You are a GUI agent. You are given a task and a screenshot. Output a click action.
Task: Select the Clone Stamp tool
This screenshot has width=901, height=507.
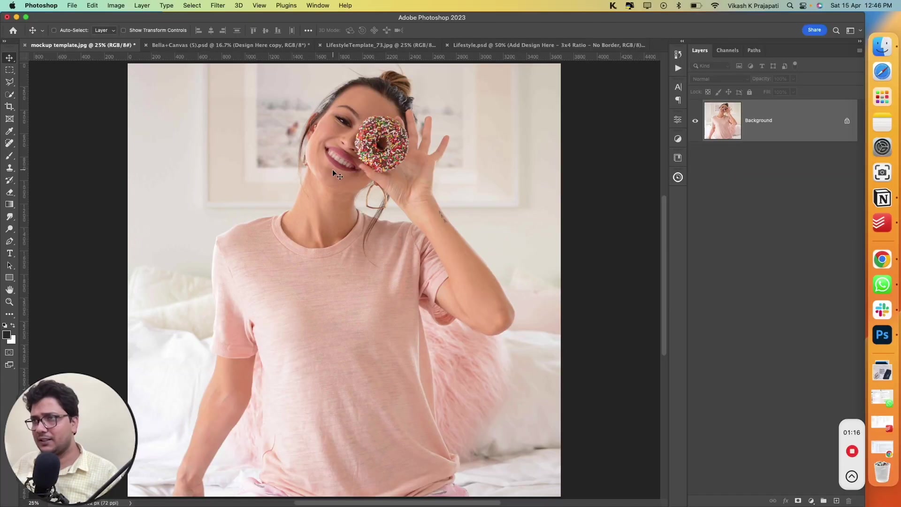(x=9, y=168)
